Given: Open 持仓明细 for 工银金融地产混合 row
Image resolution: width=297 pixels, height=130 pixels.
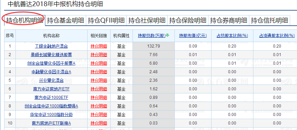Looking at the screenshot, I should pyautogui.click(x=99, y=46).
